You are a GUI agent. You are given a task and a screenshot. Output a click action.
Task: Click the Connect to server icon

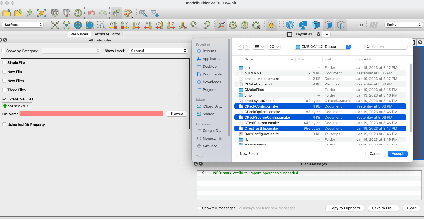[55, 13]
